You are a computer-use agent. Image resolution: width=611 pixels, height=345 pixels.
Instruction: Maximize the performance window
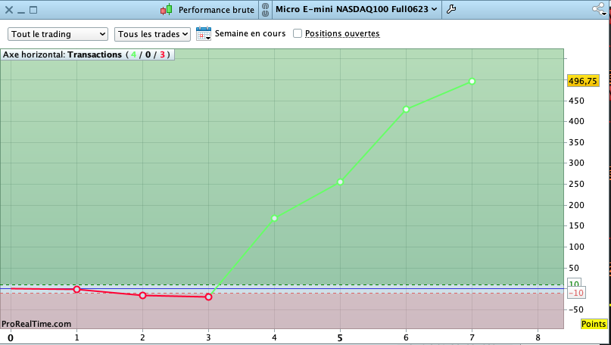pyautogui.click(x=33, y=10)
